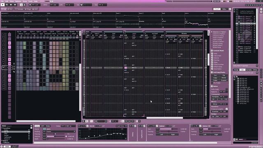Toggle the Volume content mask checkbox
263x148 pixels.
212,58
